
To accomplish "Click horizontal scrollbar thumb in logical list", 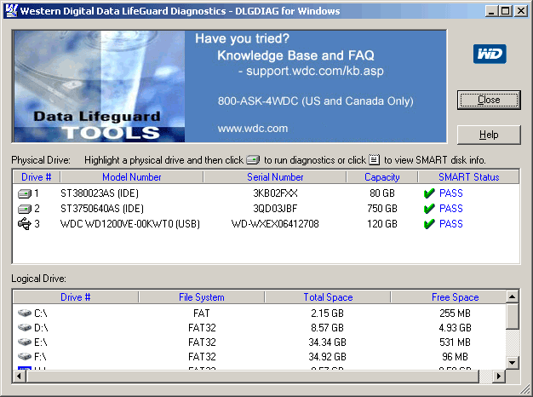I will [253, 376].
